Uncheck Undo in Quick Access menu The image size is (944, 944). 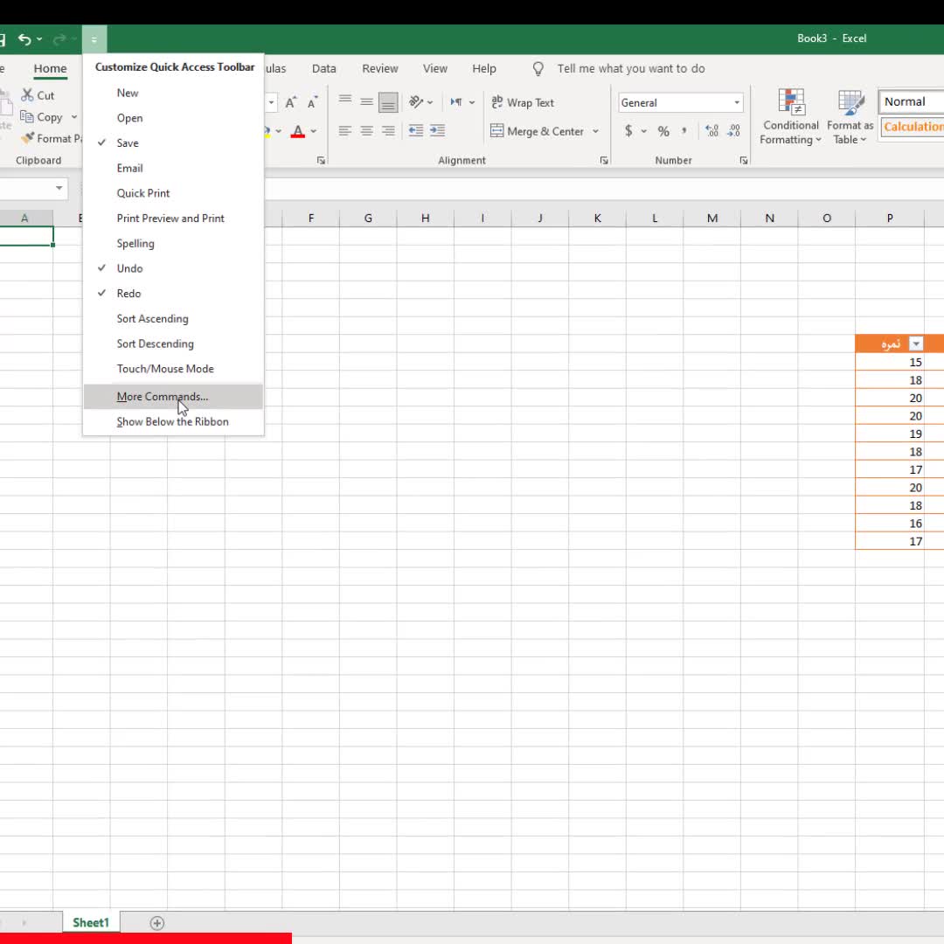click(x=129, y=268)
